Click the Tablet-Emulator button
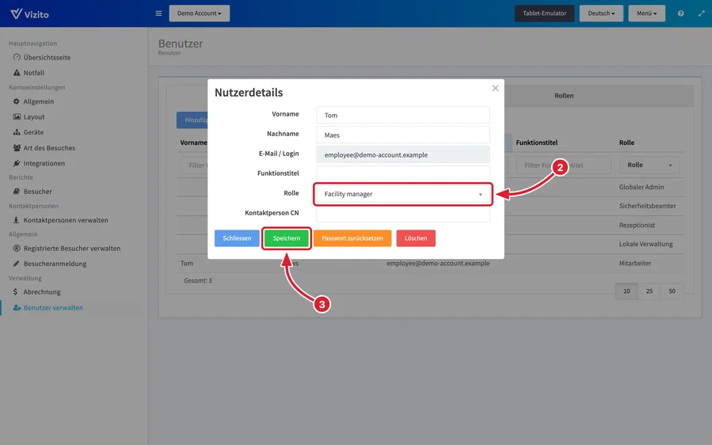This screenshot has height=445, width=712. 544,13
